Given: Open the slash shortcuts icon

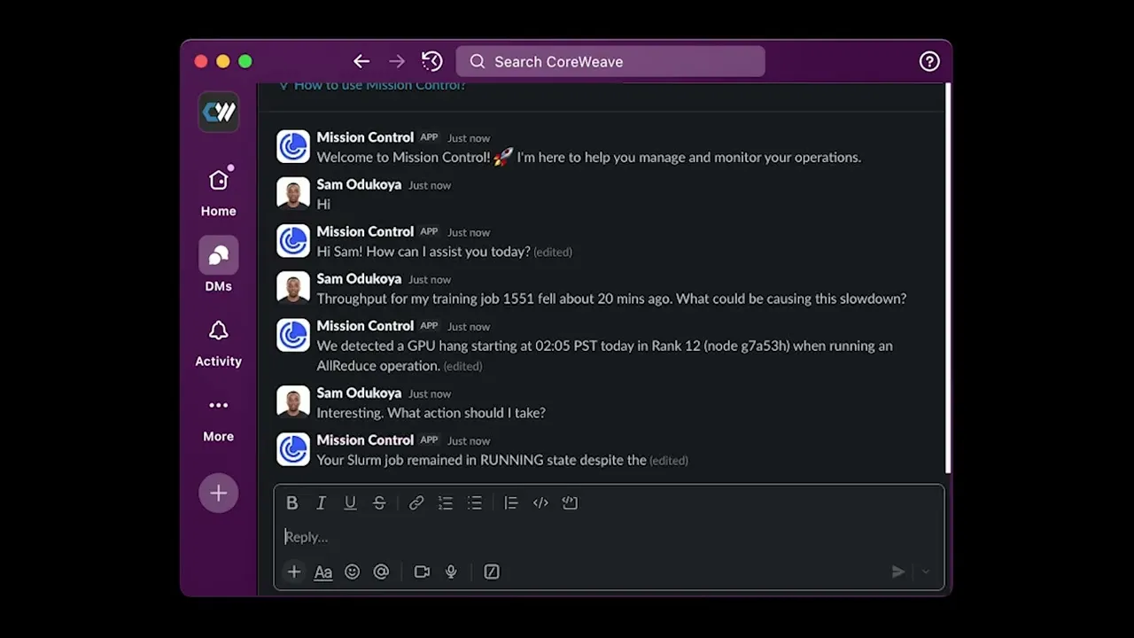Looking at the screenshot, I should (492, 572).
